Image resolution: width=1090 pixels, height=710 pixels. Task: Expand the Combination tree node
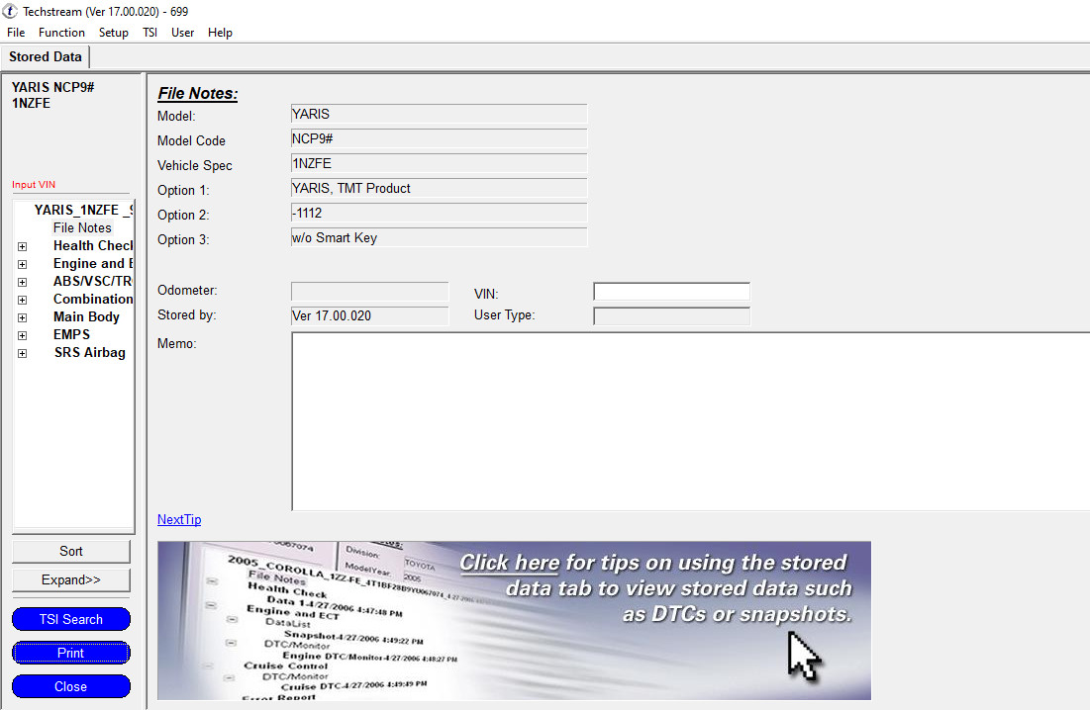[x=22, y=300]
